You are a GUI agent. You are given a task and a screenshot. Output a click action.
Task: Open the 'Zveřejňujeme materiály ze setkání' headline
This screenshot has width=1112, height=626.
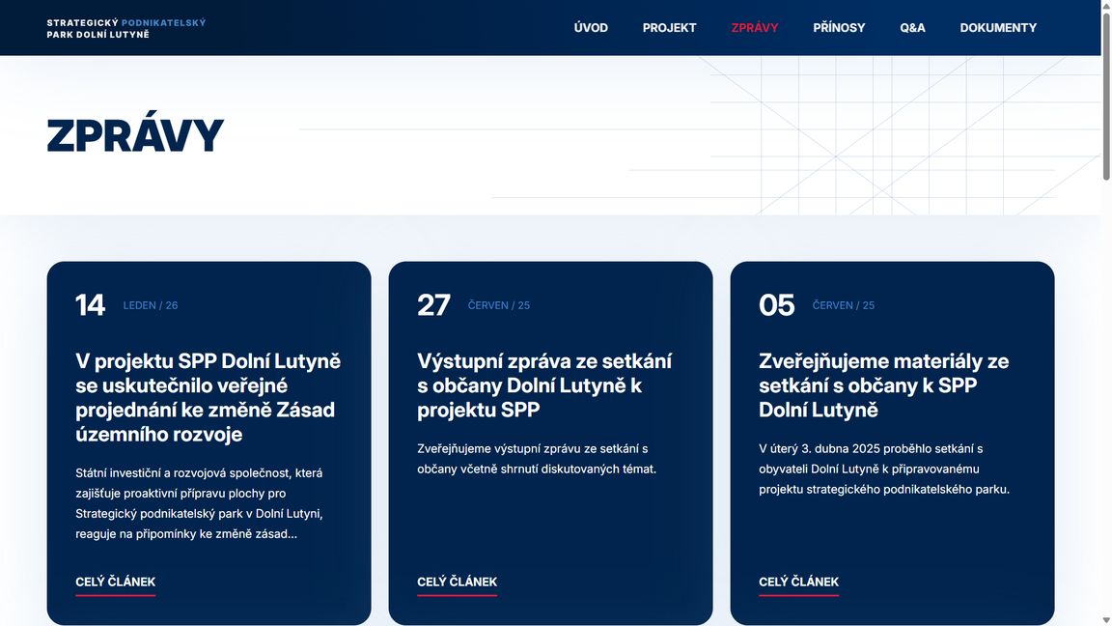[x=883, y=385]
